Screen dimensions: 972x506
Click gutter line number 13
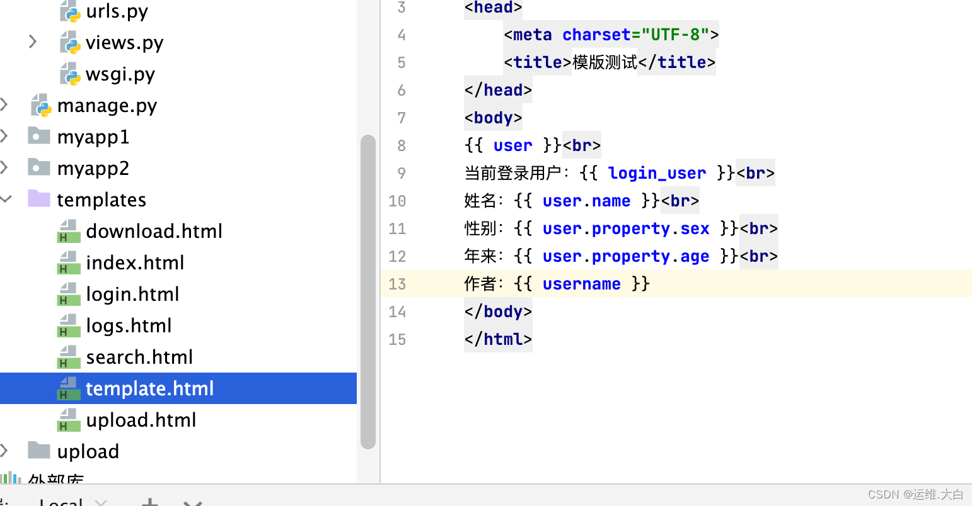tap(397, 284)
